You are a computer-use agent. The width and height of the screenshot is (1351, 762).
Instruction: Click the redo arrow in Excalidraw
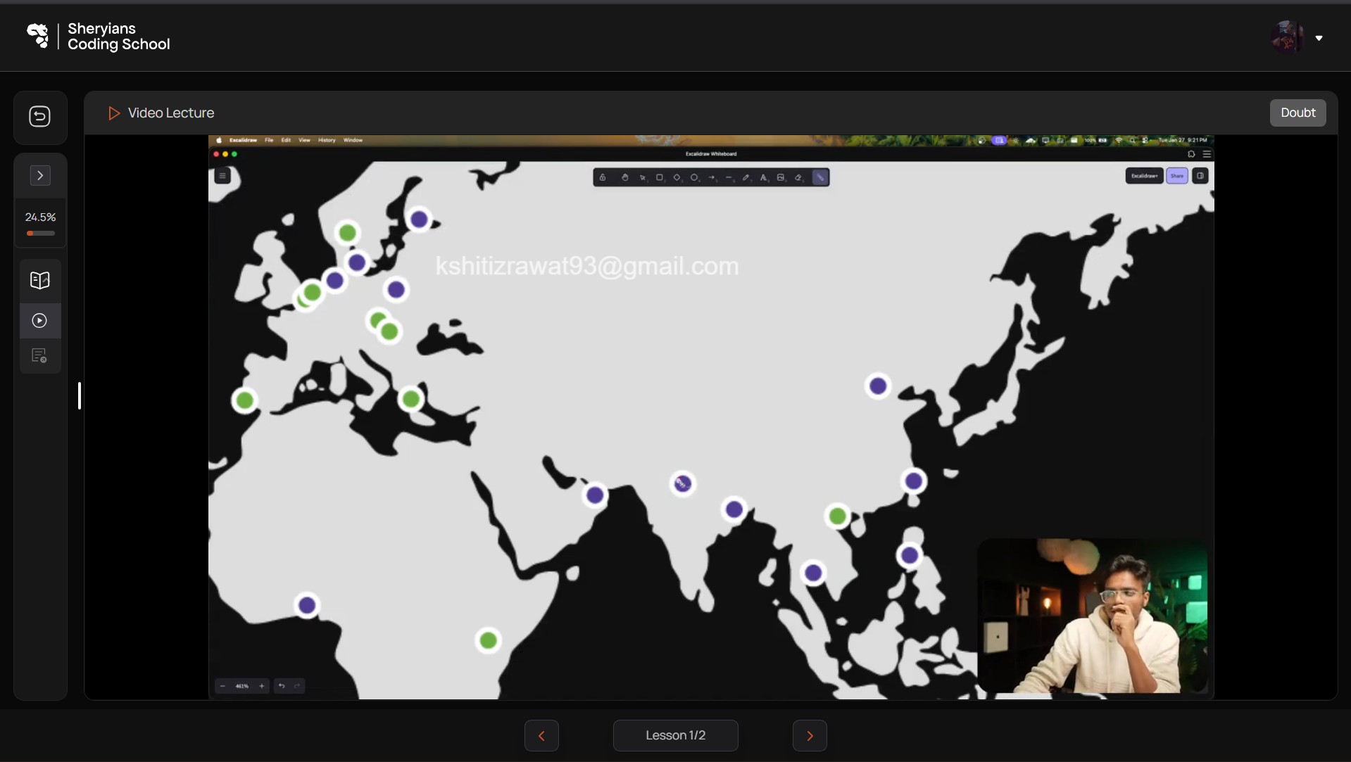coord(297,686)
